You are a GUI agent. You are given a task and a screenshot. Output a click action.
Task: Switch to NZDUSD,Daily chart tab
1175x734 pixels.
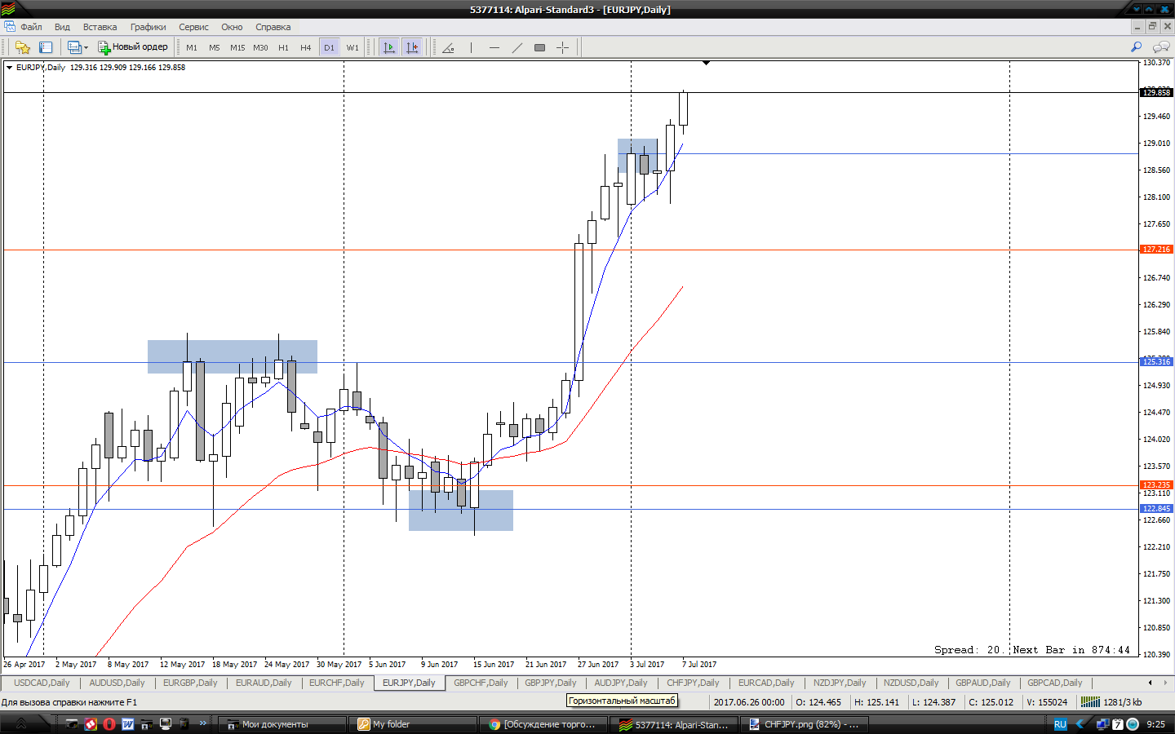(x=911, y=683)
